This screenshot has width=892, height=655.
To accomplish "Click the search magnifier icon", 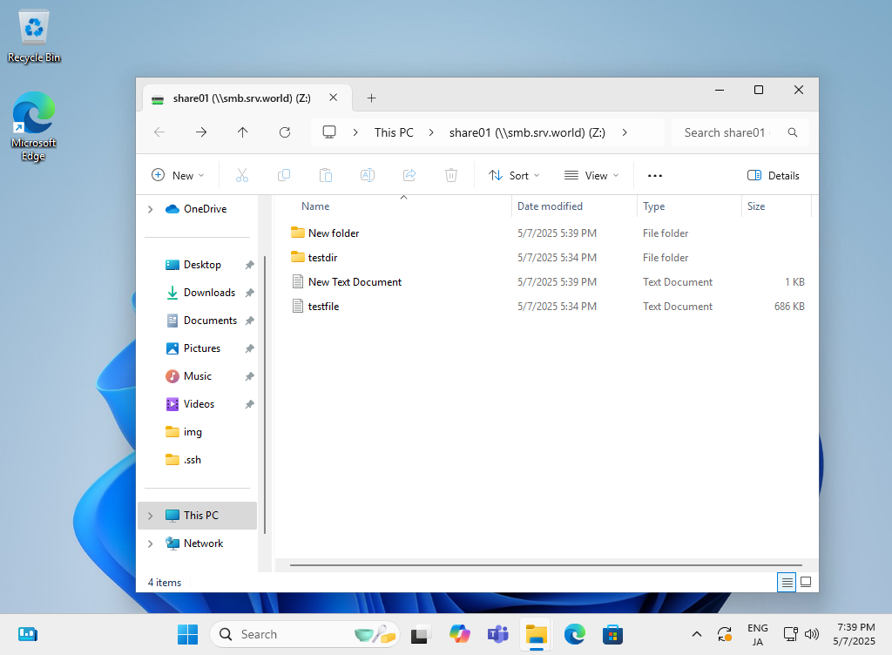I will click(x=793, y=132).
